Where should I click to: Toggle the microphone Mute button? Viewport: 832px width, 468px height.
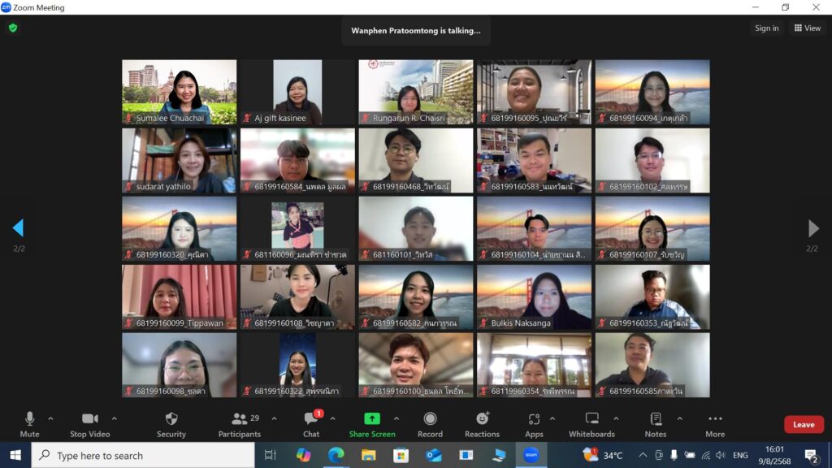29,423
